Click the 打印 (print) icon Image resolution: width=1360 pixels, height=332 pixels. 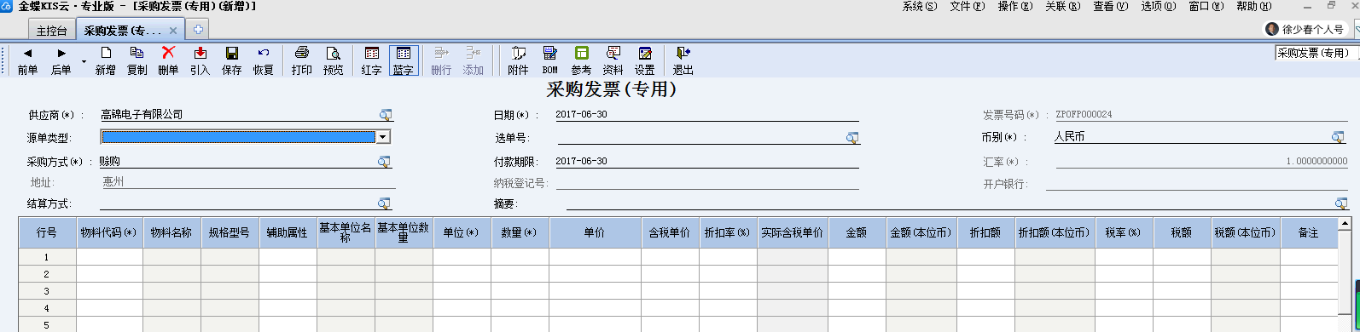tap(301, 60)
